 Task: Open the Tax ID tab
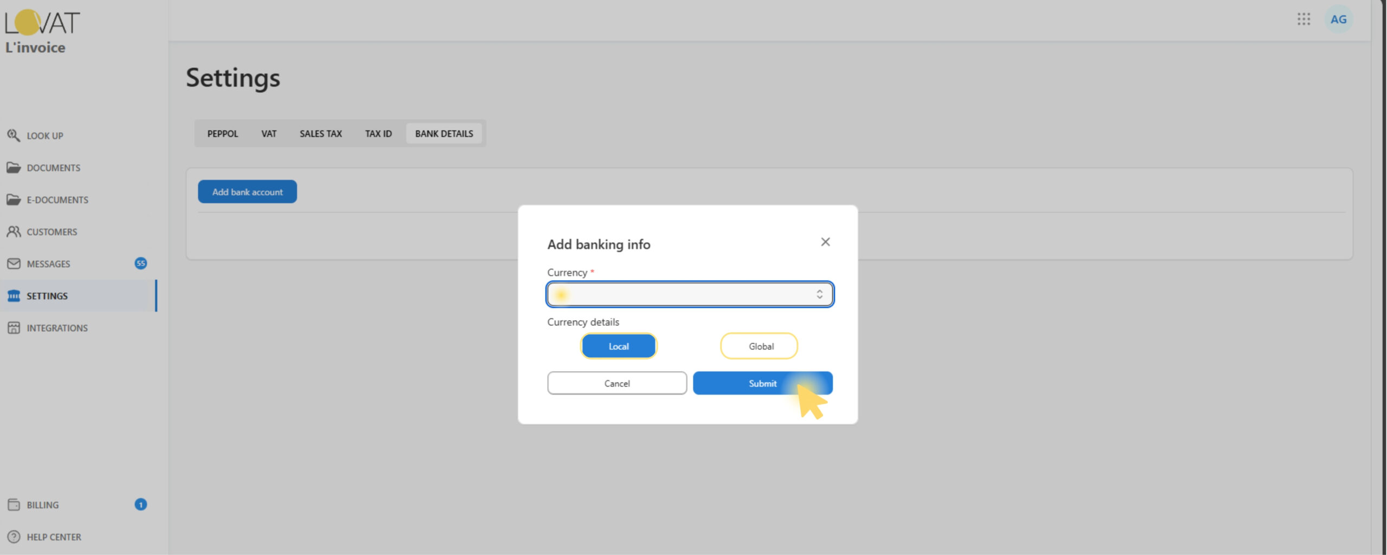coord(378,133)
